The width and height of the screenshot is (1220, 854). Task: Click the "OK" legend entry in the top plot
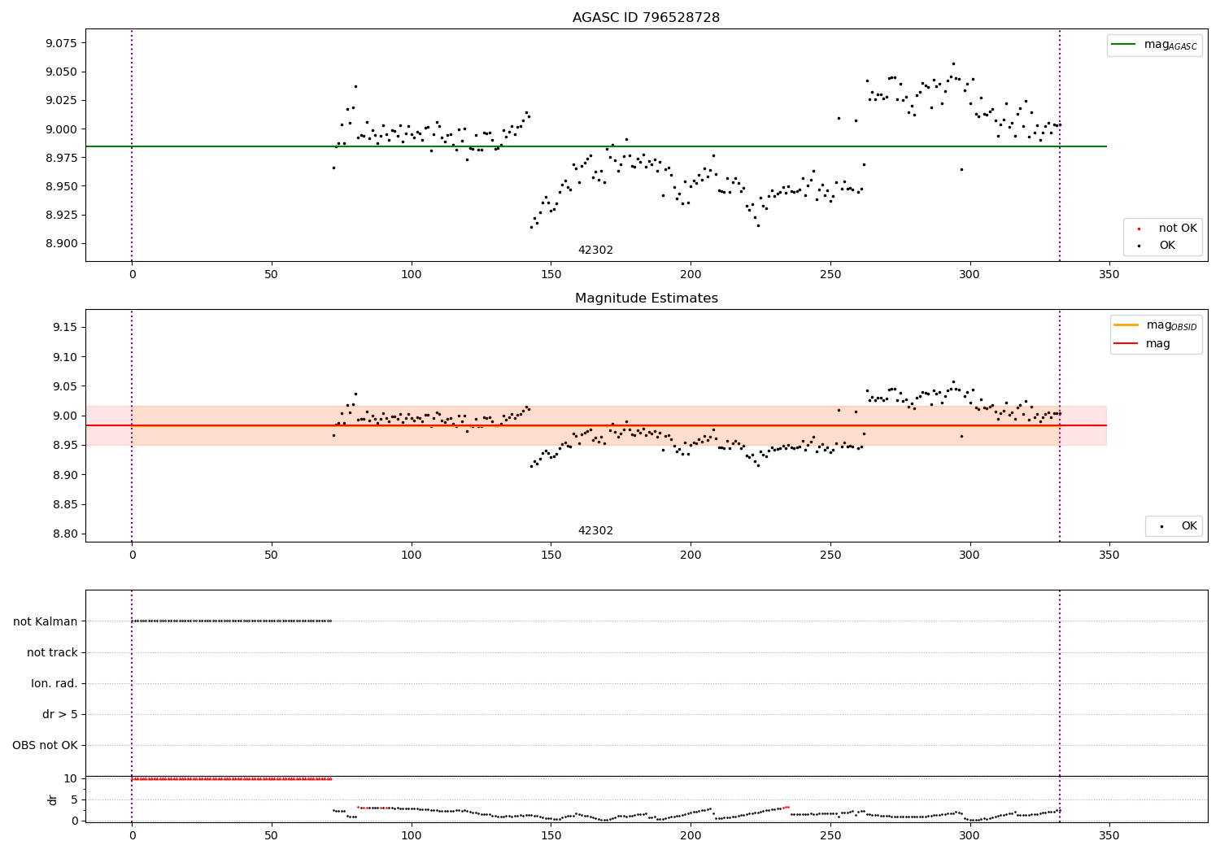tap(1157, 246)
